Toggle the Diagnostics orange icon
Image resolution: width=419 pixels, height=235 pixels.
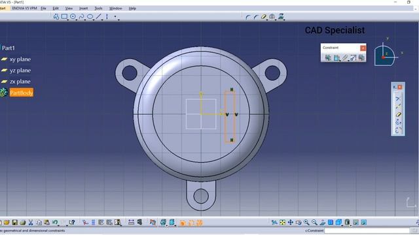pos(183,223)
